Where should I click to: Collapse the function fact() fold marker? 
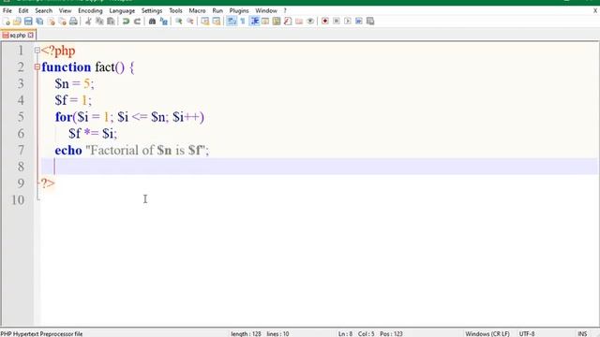pos(37,66)
